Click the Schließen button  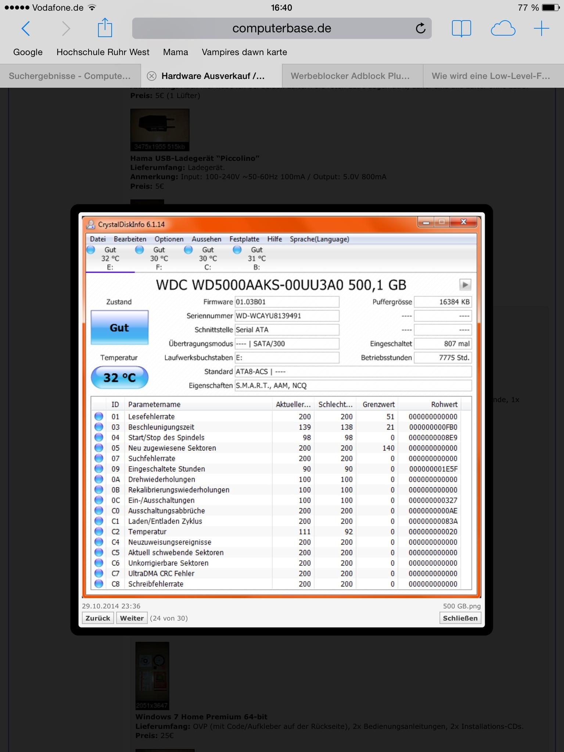tap(460, 618)
